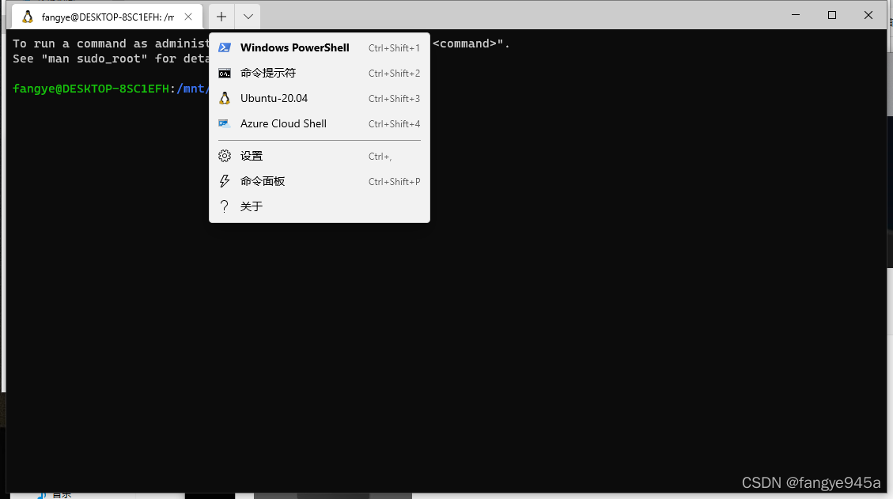Click the command prompt icon beside 命令提示符
Viewport: 893px width, 499px height.
point(225,74)
